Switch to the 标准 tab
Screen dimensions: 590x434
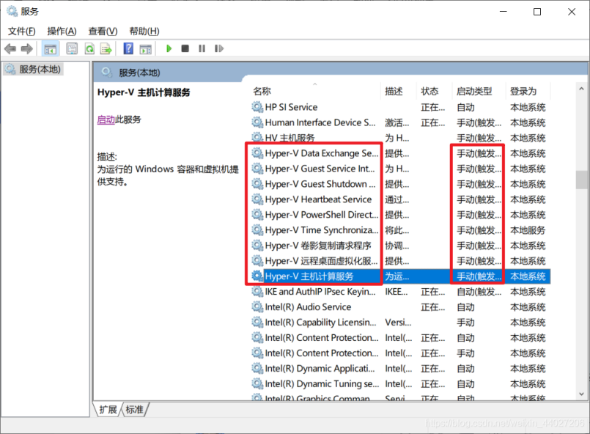click(x=134, y=410)
